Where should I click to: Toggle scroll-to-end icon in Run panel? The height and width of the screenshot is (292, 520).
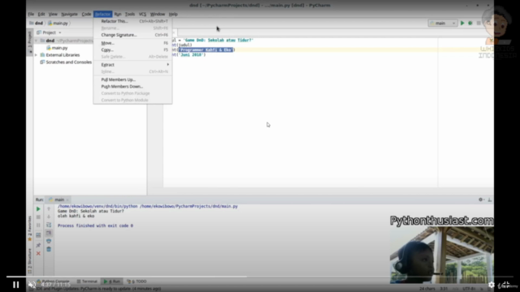click(x=49, y=233)
